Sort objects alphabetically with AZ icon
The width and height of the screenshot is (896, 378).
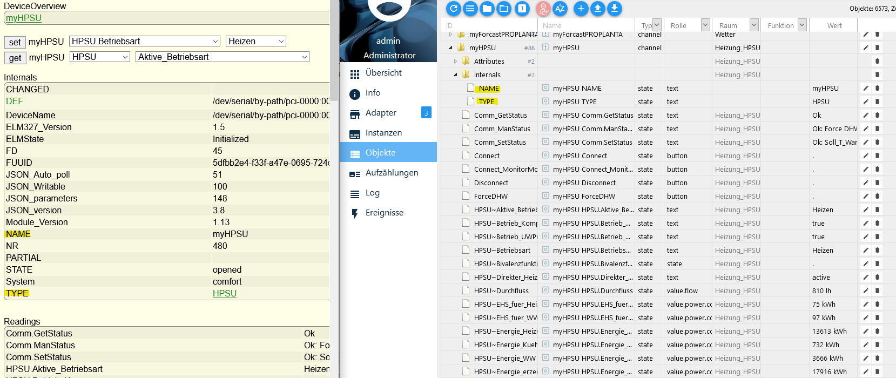pos(560,8)
